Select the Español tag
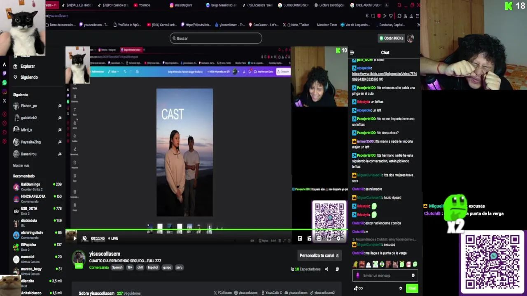Image resolution: width=527 pixels, height=296 pixels. tap(153, 268)
